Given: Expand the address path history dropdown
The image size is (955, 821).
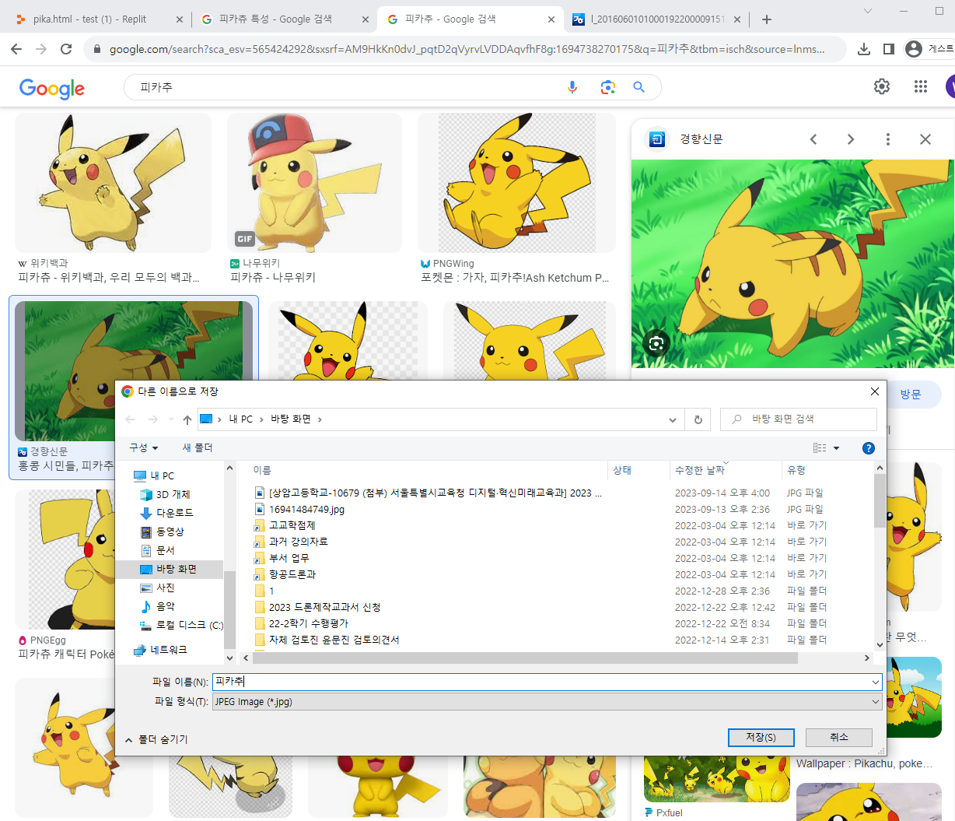Looking at the screenshot, I should pos(673,419).
